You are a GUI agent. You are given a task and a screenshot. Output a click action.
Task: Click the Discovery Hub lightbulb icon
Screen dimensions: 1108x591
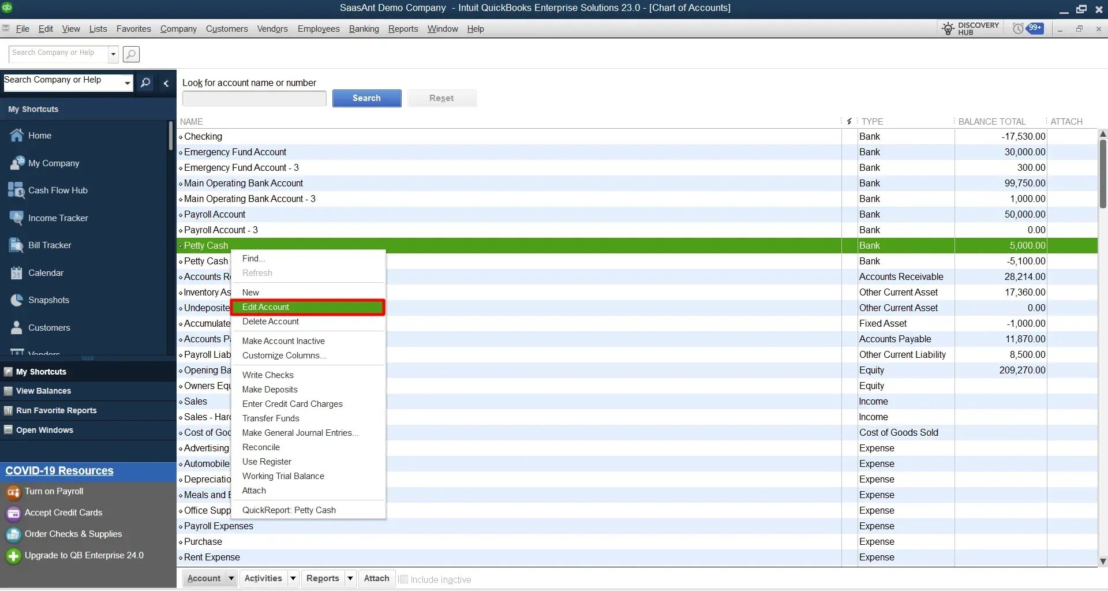tap(948, 29)
